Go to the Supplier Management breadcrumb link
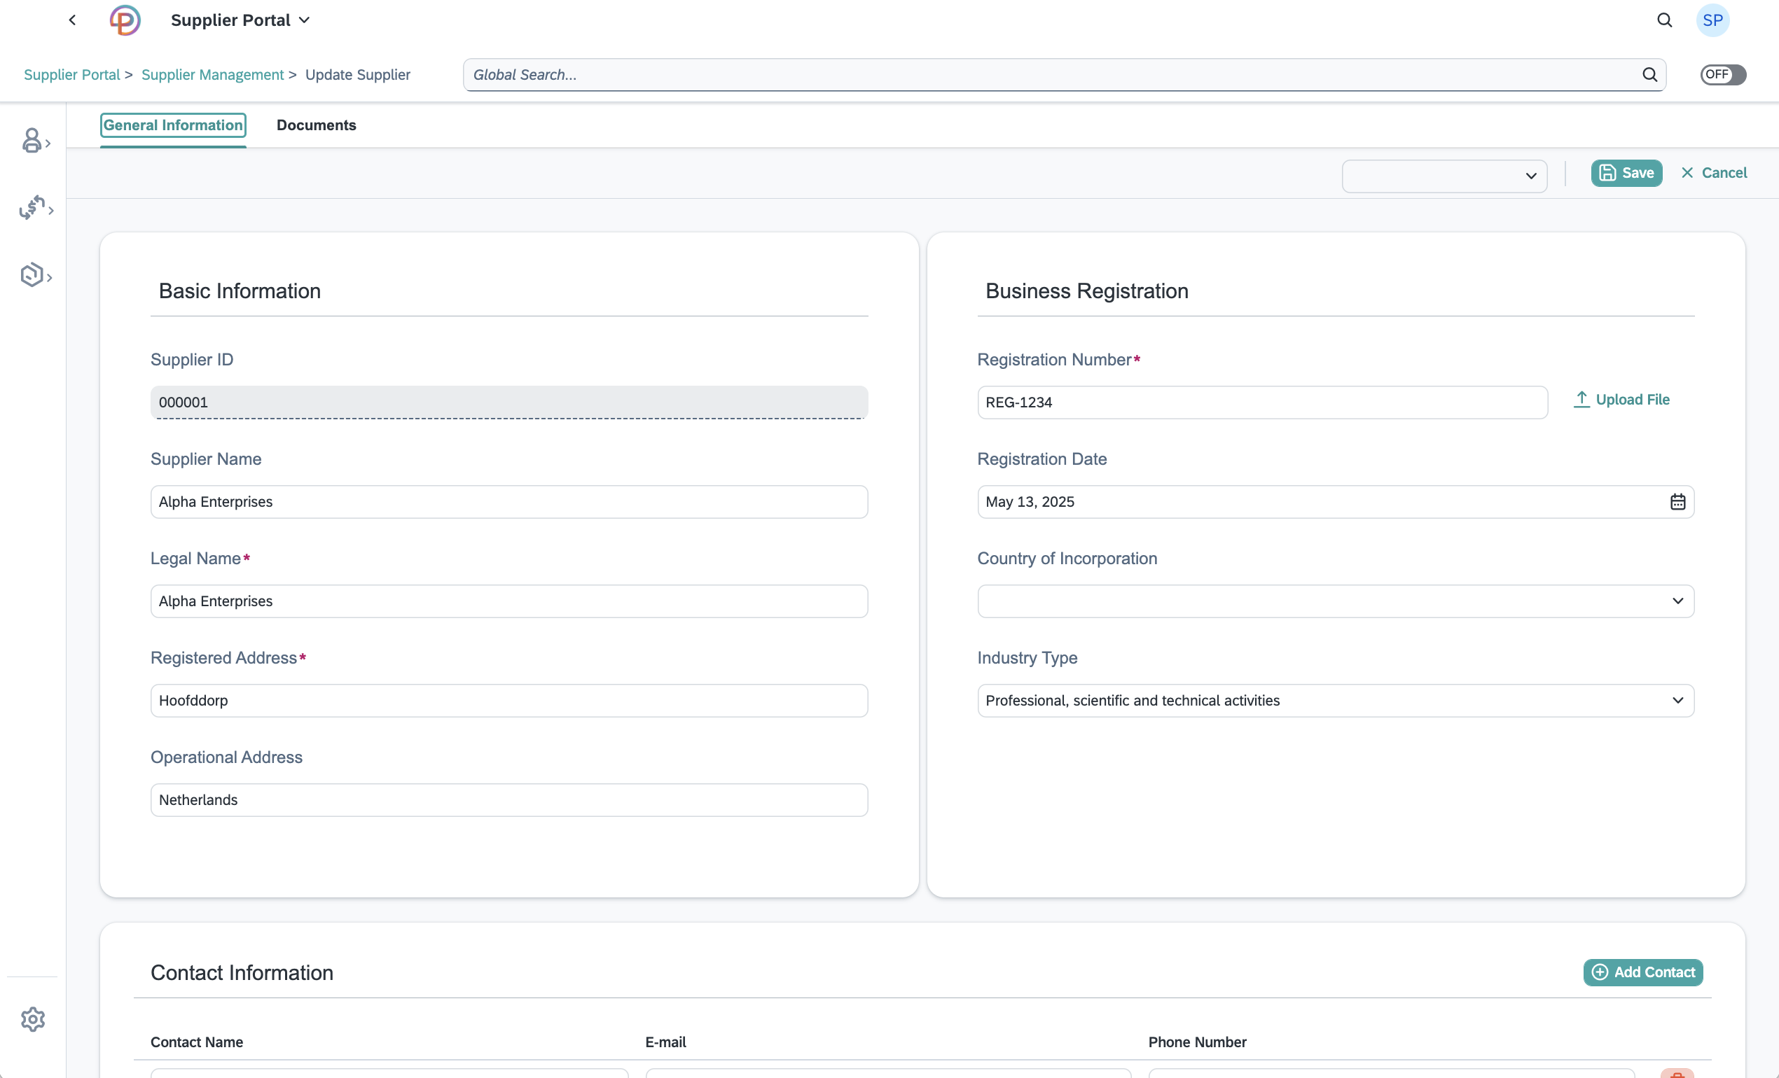Screen dimensions: 1779x1078 tap(212, 74)
